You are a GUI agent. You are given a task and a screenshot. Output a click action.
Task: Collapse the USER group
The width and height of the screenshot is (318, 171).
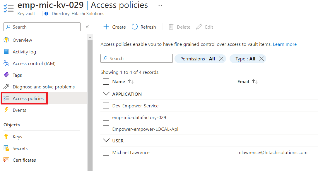pos(106,140)
